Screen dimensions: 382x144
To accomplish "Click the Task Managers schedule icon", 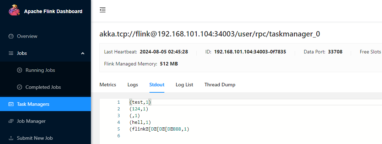I will pyautogui.click(x=11, y=104).
